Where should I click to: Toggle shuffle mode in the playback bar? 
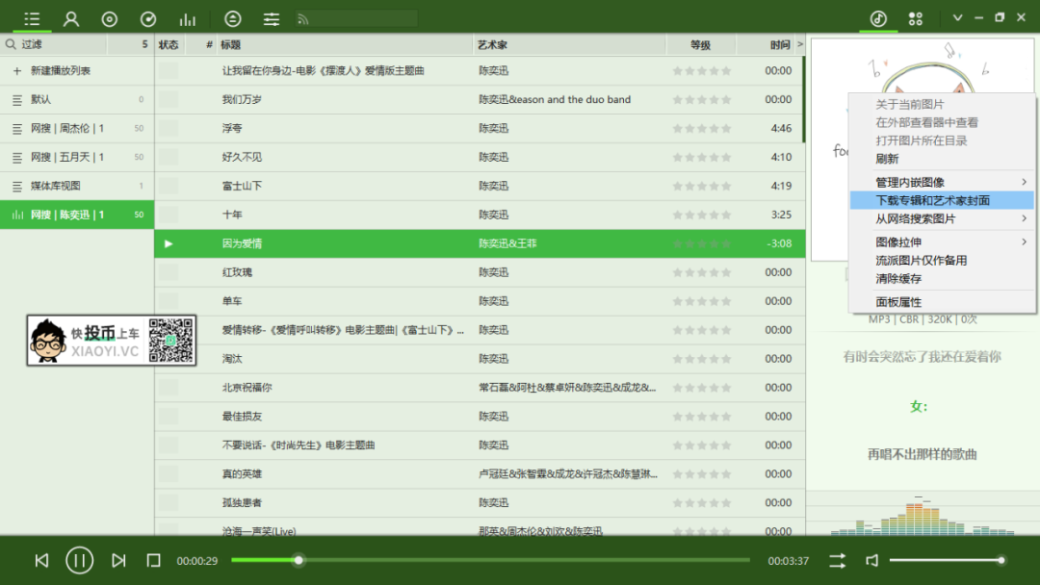pyautogui.click(x=837, y=560)
